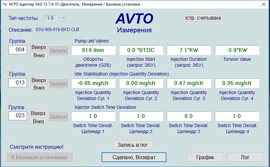The width and height of the screenshot is (270, 167).
Task: Select the -3.9°KW torsion value
Action: (x=237, y=50)
